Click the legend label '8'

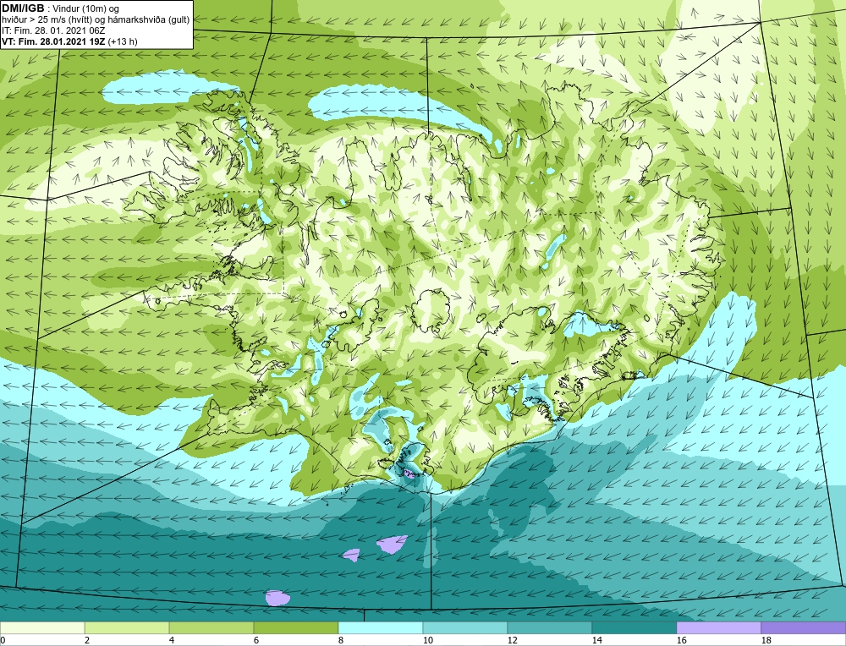(x=341, y=640)
